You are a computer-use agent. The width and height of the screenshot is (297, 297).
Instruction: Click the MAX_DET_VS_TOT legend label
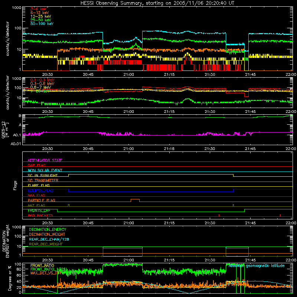point(47,273)
